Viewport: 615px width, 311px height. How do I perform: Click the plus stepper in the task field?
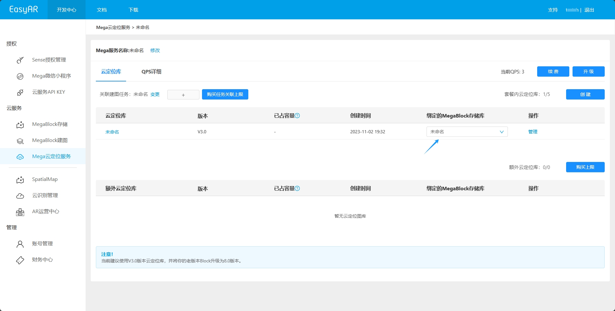(x=183, y=95)
